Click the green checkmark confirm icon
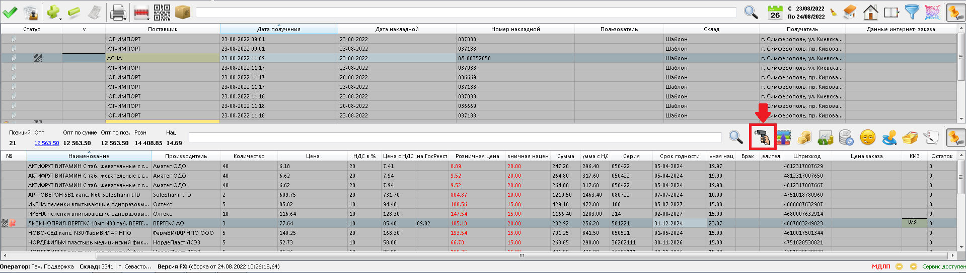The width and height of the screenshot is (966, 273). pos(10,12)
